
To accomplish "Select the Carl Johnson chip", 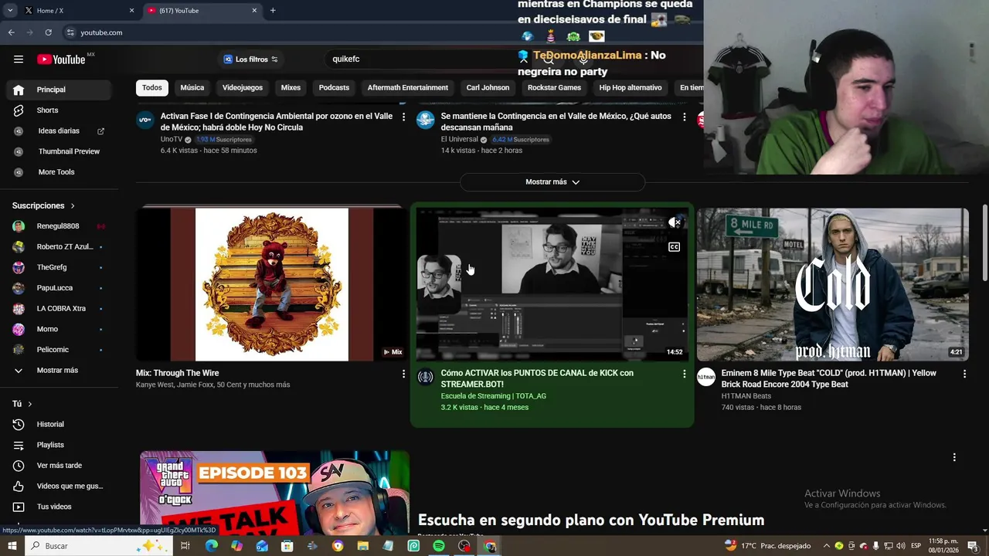I will 488,87.
